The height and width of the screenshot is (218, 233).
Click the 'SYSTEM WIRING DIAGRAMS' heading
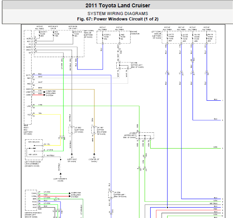click(118, 14)
